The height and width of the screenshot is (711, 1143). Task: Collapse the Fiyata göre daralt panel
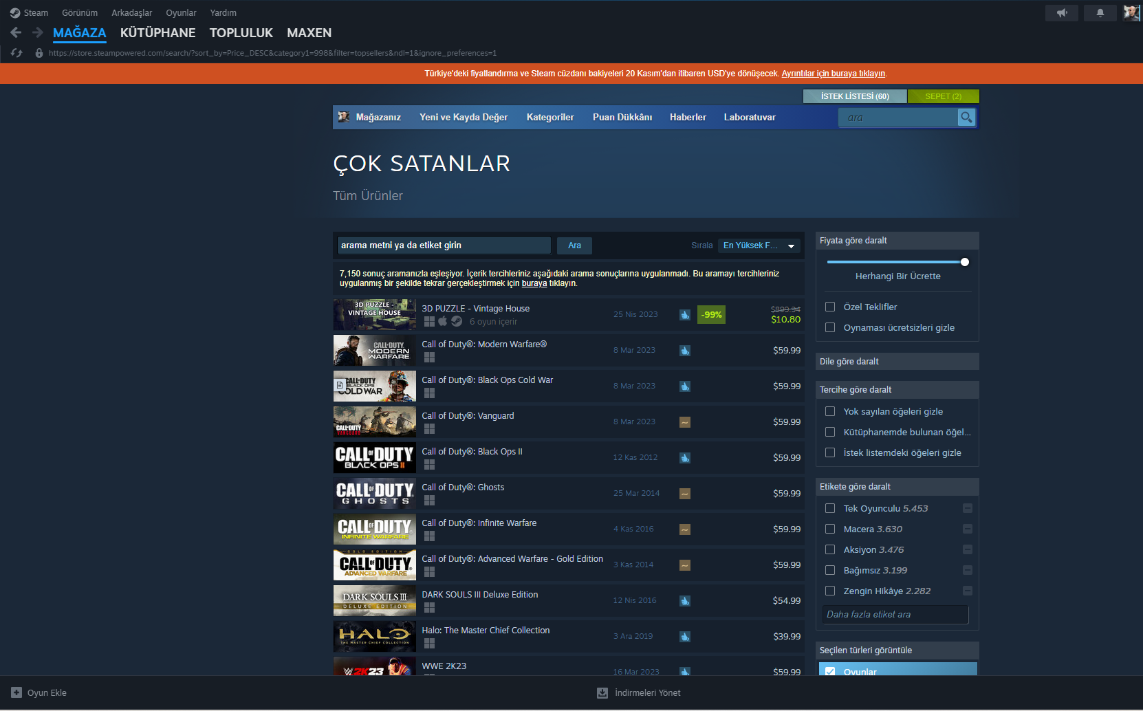(x=897, y=241)
